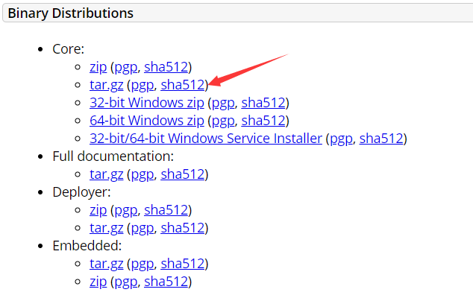Viewport: 473px width, 301px height.
Task: Open sha512 for Deployer tar.gz
Action: 183,228
